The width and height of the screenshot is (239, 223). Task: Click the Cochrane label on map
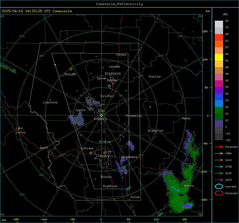tap(87, 148)
